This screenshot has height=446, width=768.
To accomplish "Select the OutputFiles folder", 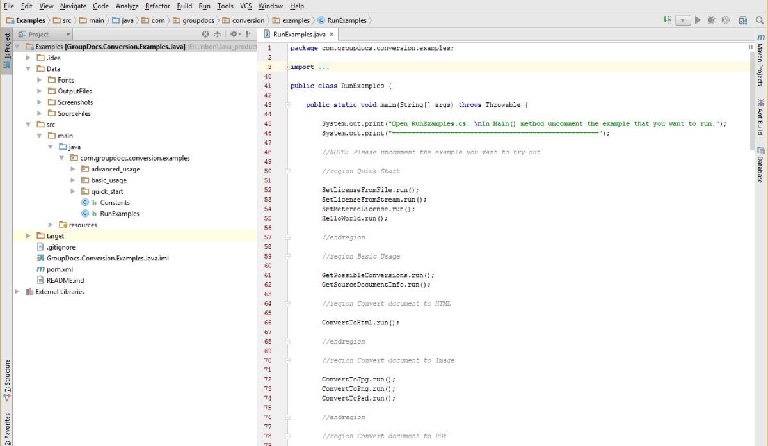I will tap(75, 91).
